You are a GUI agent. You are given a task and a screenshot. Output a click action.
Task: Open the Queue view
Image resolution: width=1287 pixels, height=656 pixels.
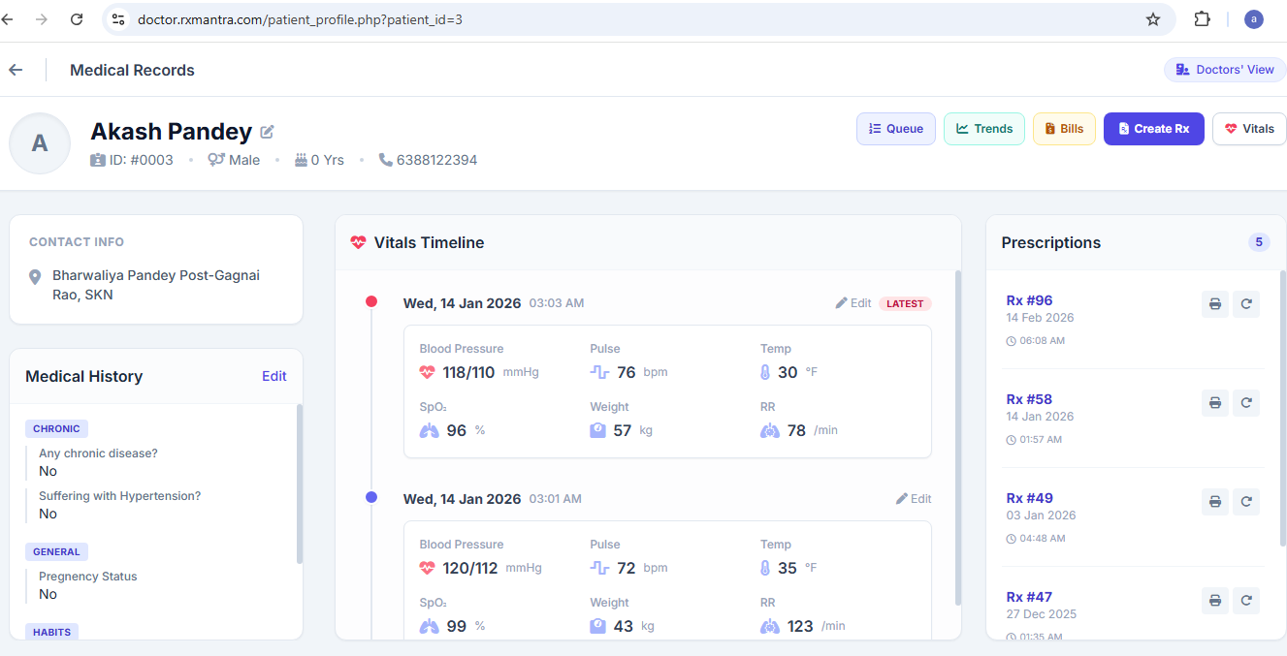[x=895, y=129]
